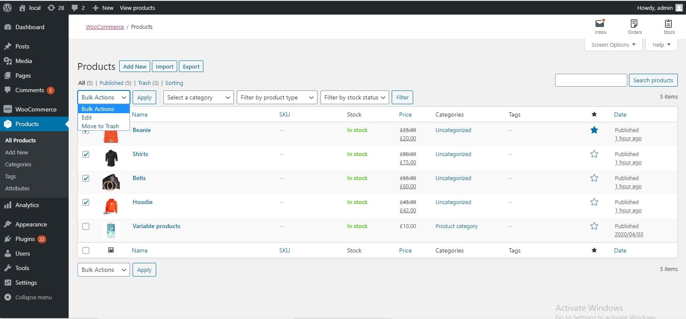The width and height of the screenshot is (686, 319).
Task: Choose Move to Trash from bulk actions
Action: (100, 126)
